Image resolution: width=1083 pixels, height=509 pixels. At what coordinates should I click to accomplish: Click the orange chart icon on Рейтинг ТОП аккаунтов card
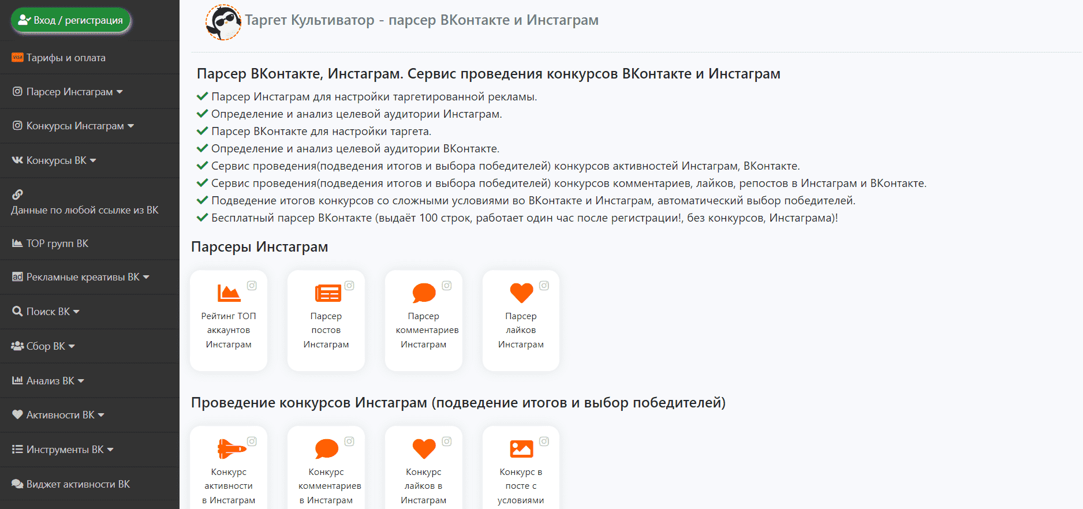coord(229,293)
